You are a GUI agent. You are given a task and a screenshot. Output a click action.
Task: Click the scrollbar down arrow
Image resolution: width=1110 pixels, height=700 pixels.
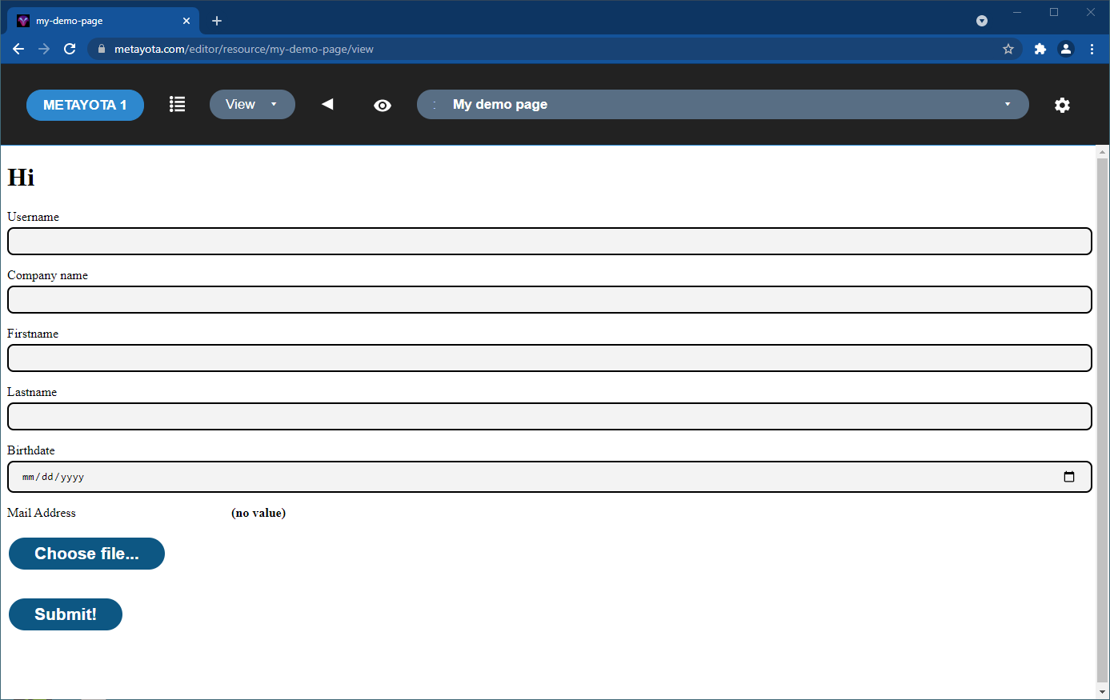pyautogui.click(x=1103, y=692)
